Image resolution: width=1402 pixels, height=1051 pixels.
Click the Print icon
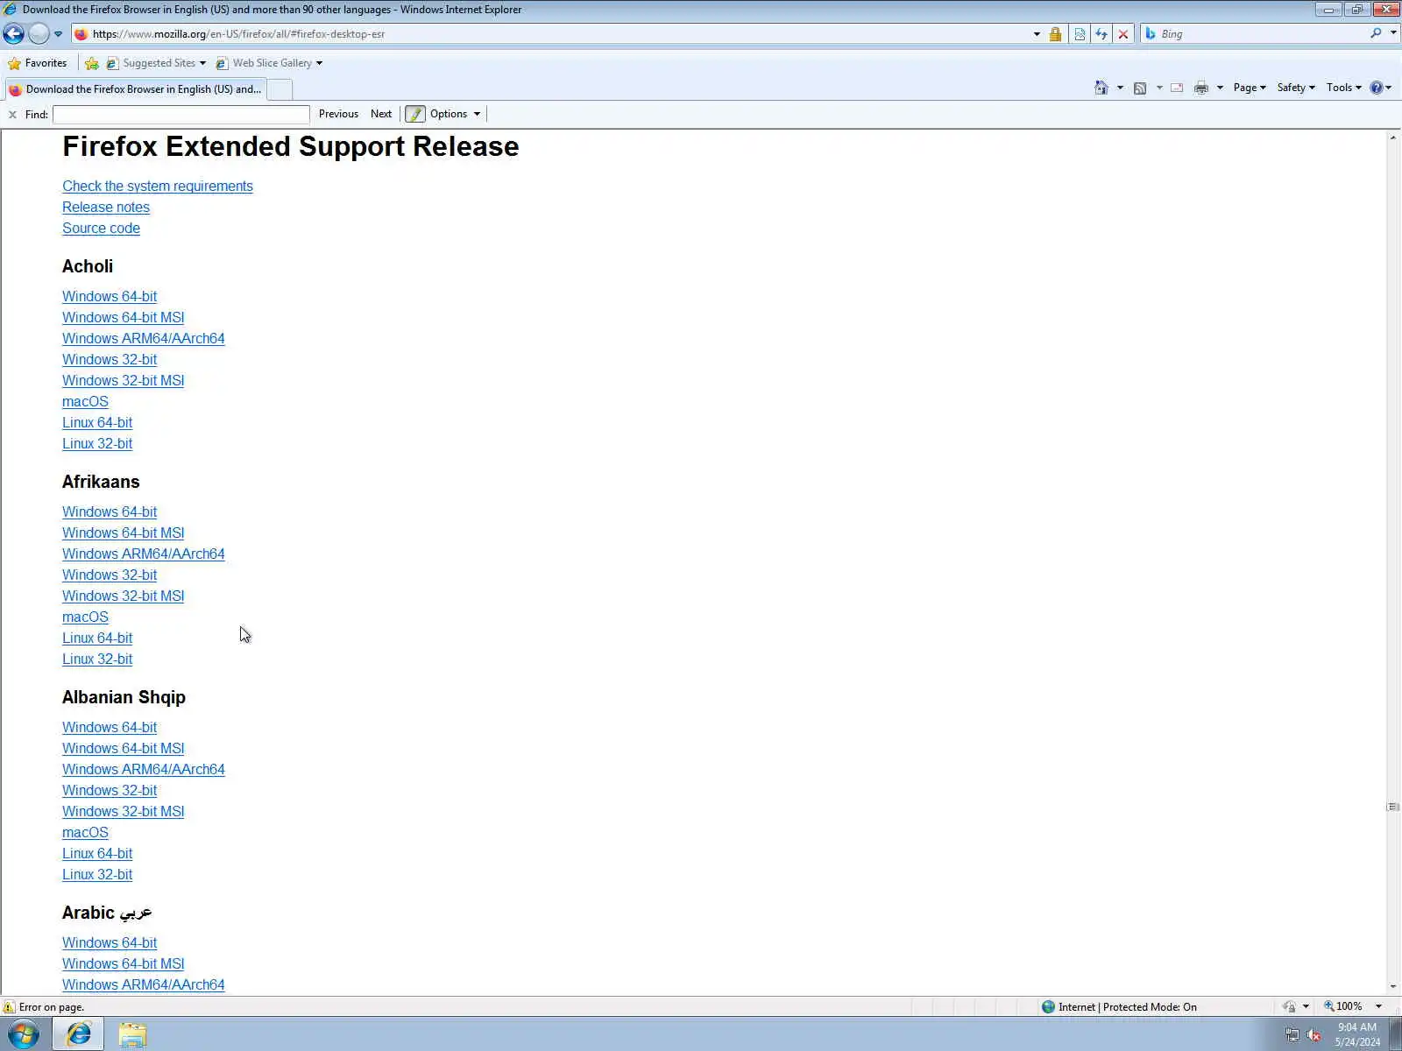(1201, 88)
